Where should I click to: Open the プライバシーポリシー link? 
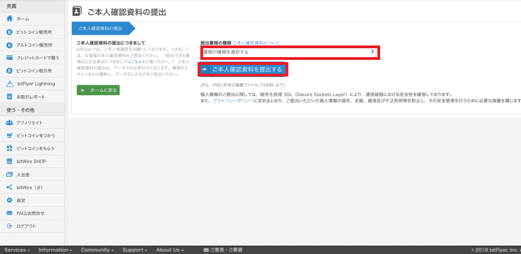233,100
